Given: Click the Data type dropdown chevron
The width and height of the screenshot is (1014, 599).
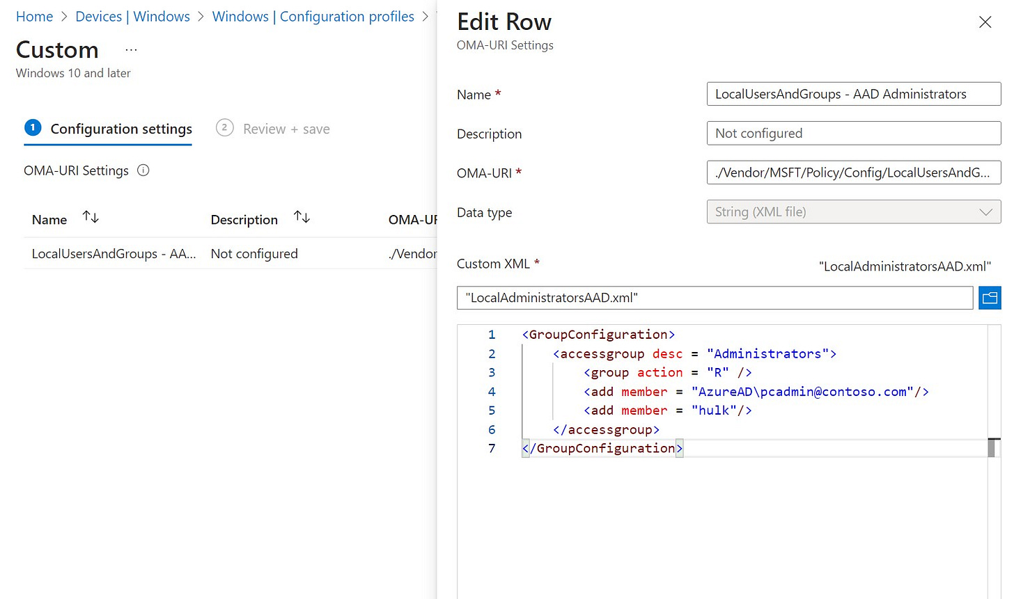Looking at the screenshot, I should (x=985, y=211).
